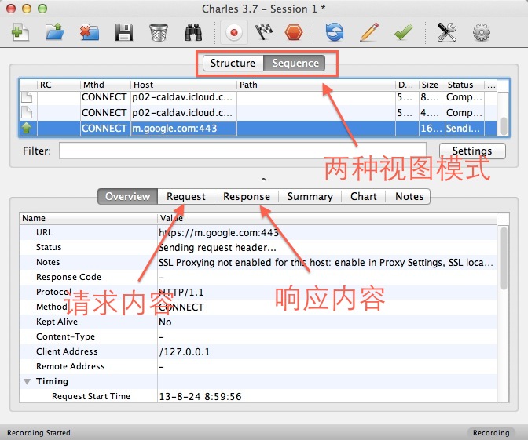Screen dimensions: 528x440
Task: Collapse the Timing section triangle
Action: coord(27,381)
